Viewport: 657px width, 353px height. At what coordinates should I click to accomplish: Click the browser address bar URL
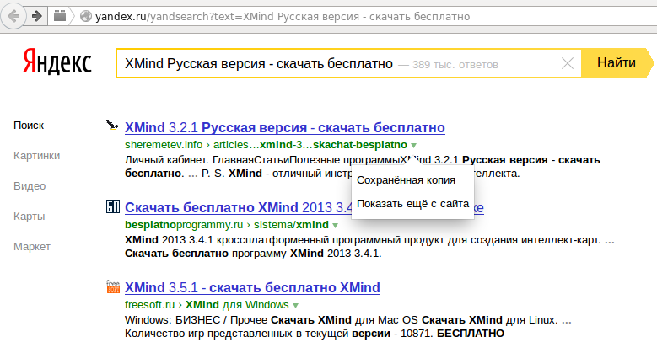click(283, 16)
